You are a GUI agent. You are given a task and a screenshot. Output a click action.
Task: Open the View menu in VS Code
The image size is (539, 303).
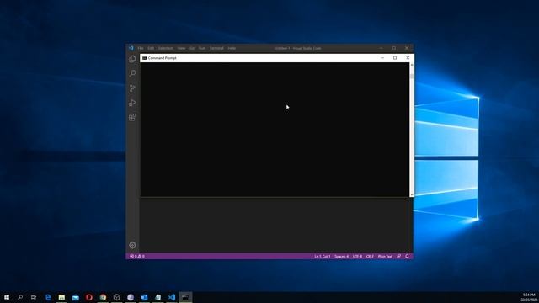click(x=182, y=48)
